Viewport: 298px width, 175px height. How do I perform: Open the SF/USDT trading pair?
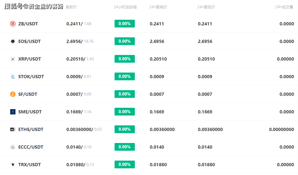28,94
